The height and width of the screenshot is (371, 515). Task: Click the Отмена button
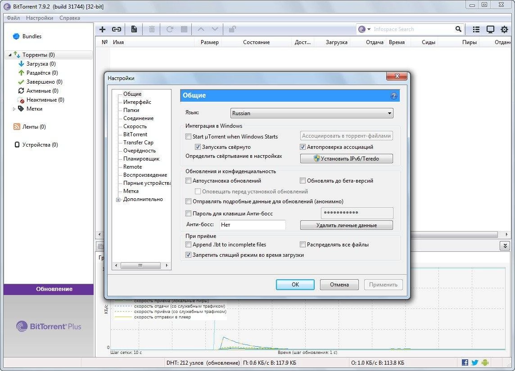339,284
